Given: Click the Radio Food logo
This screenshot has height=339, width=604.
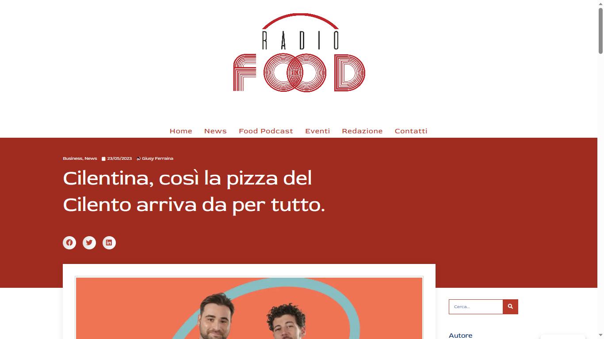Looking at the screenshot, I should click(299, 53).
